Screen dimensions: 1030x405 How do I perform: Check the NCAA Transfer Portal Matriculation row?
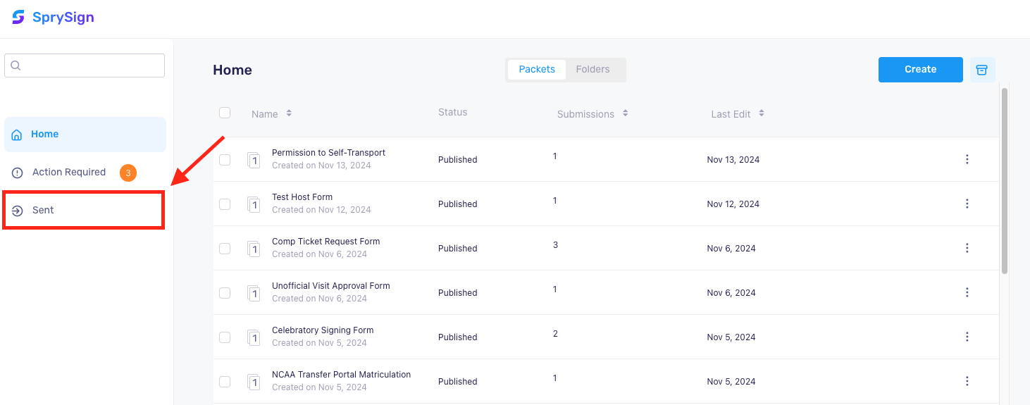[x=225, y=382]
